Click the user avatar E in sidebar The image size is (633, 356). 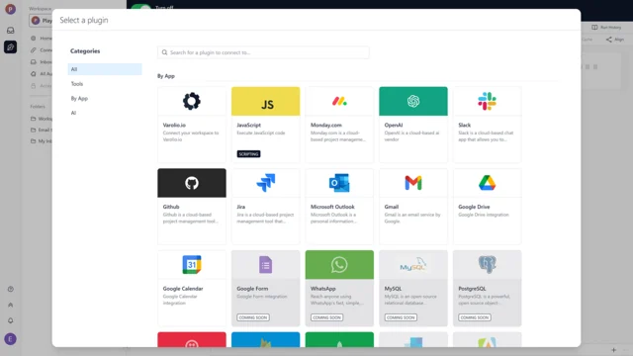click(11, 339)
